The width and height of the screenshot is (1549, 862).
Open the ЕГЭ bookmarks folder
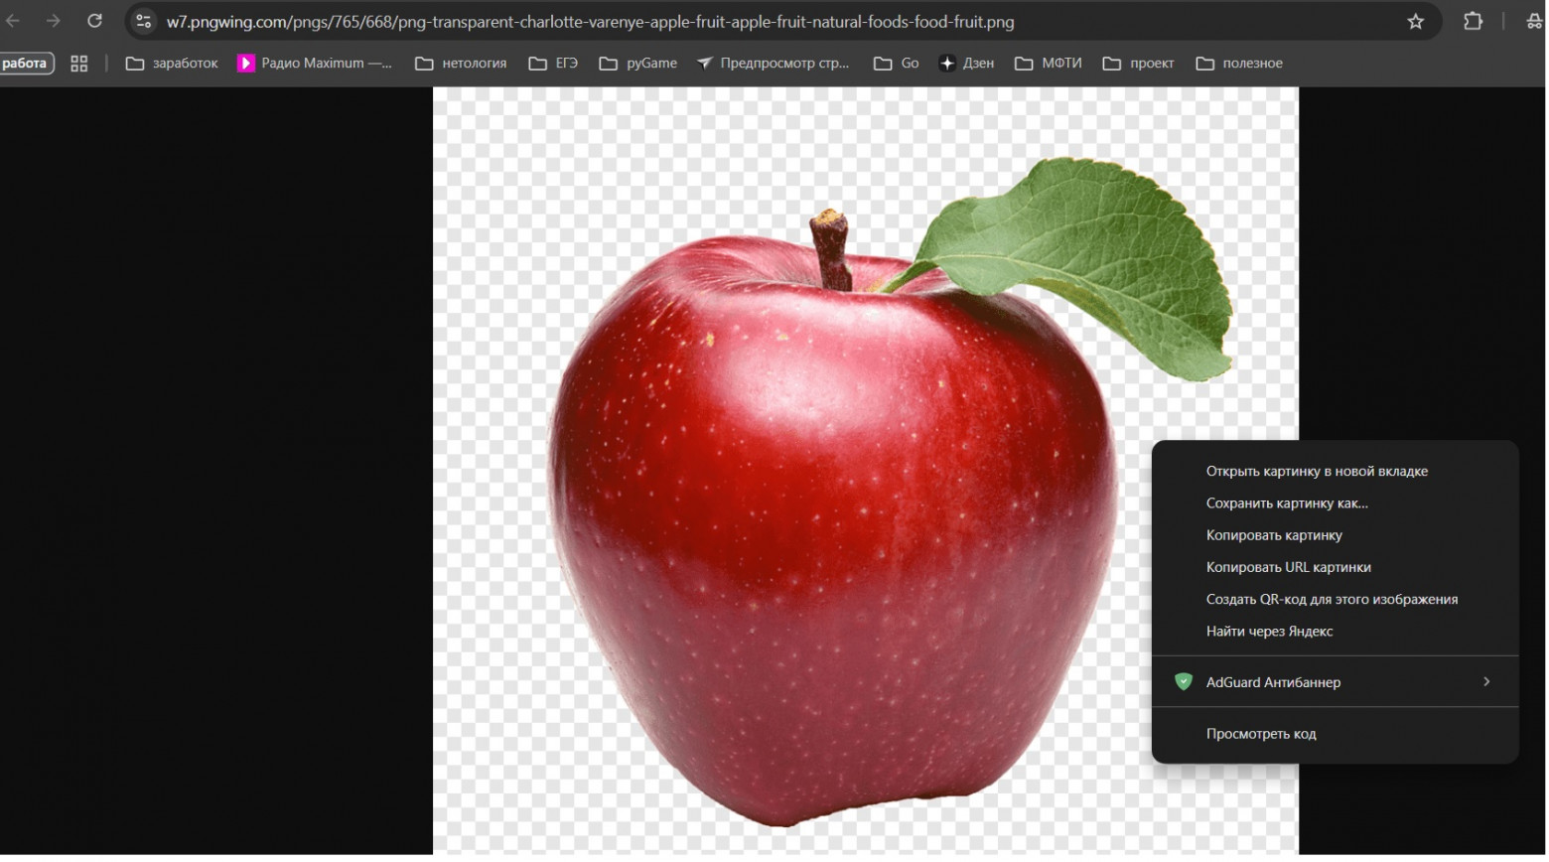(x=553, y=64)
